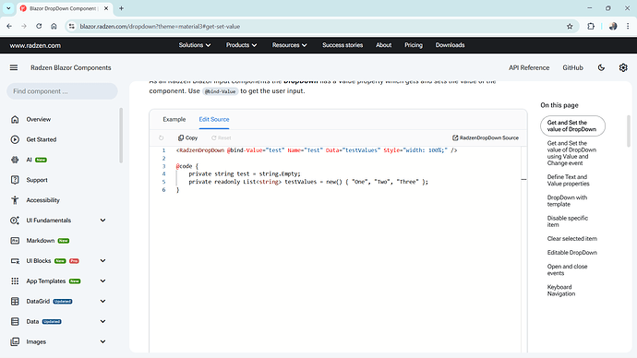Expand UI Blocks section chevron

(102, 261)
